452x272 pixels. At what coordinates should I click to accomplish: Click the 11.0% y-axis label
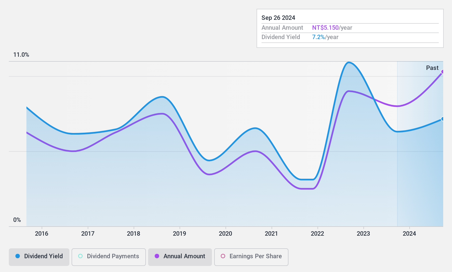coord(21,55)
